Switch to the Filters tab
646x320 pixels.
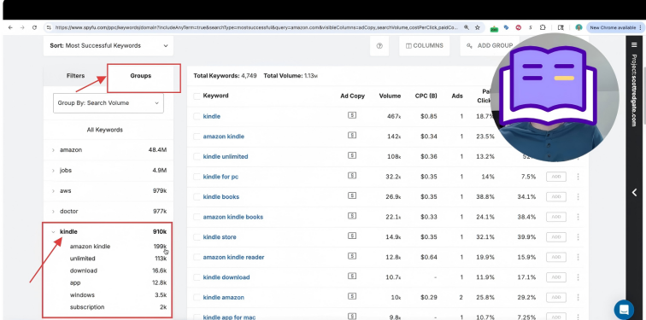75,76
